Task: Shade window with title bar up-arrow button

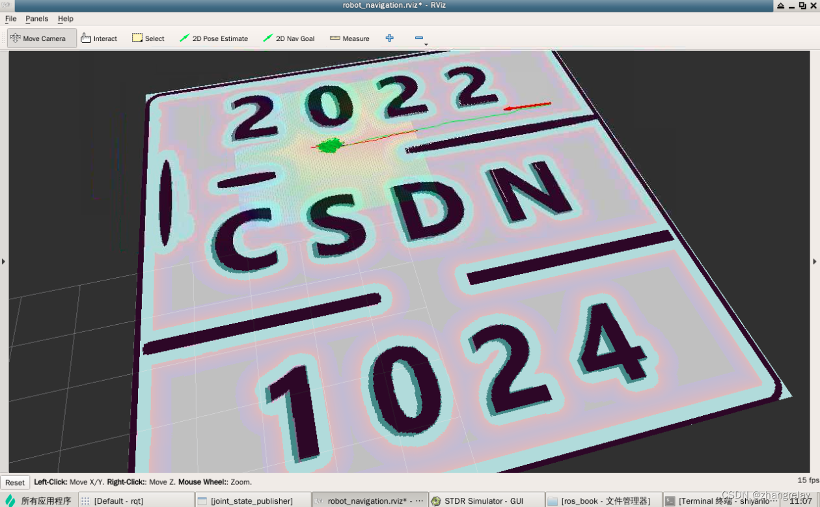Action: pyautogui.click(x=780, y=5)
